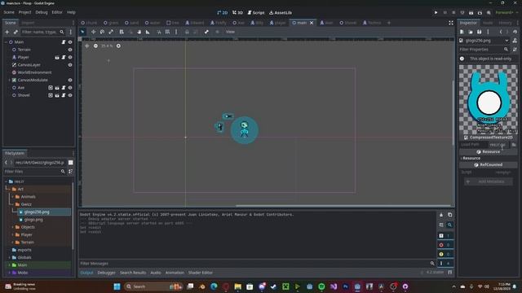Screen dimensions: 522x293
Task: Switch to the Debugger bottom tab
Action: [107, 273]
